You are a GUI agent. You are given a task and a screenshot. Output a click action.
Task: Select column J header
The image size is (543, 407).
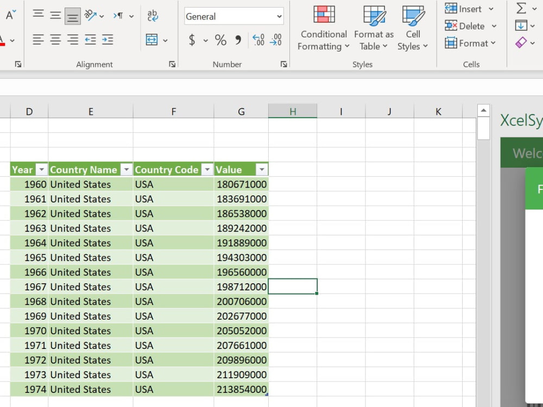389,111
